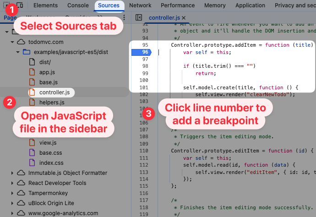Open helpers.js in the file tree
Image resolution: width=316 pixels, height=217 pixels.
point(52,103)
